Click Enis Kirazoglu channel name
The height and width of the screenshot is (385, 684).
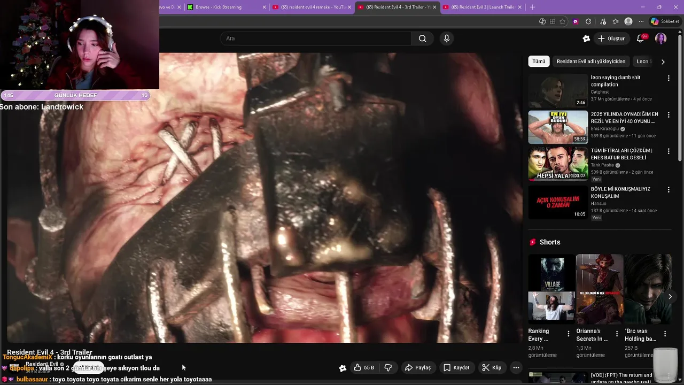pos(605,129)
